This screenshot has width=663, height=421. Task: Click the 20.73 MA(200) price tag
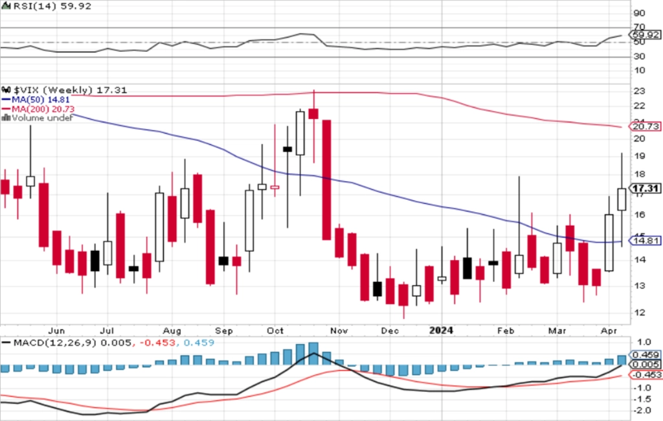(x=646, y=126)
